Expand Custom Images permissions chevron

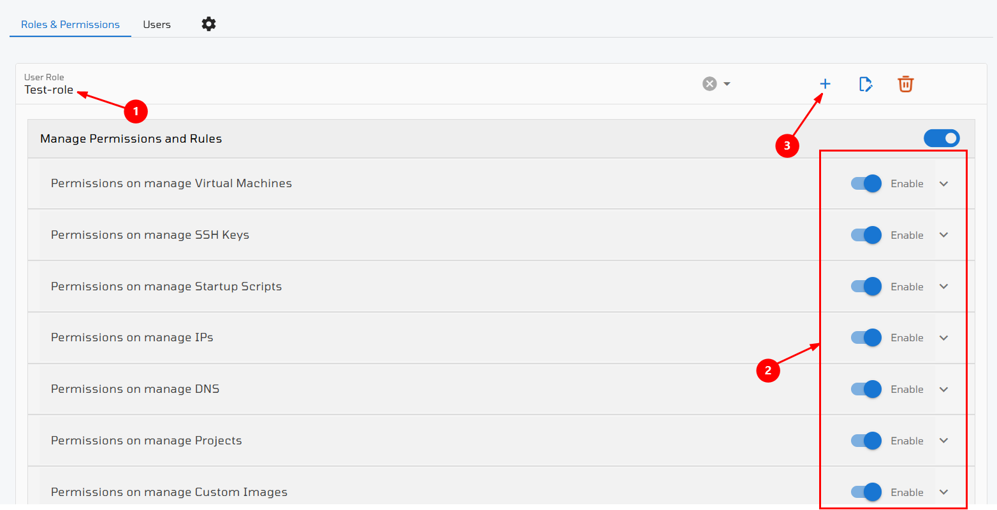pyautogui.click(x=944, y=492)
